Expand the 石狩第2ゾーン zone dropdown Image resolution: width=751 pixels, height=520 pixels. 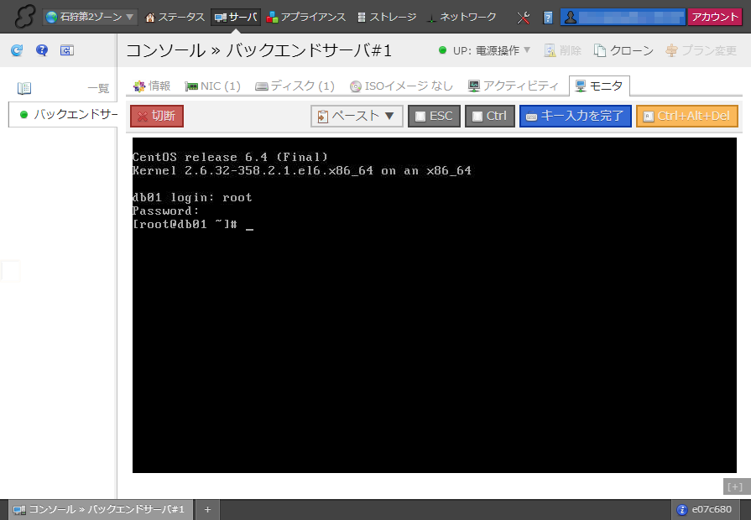90,17
